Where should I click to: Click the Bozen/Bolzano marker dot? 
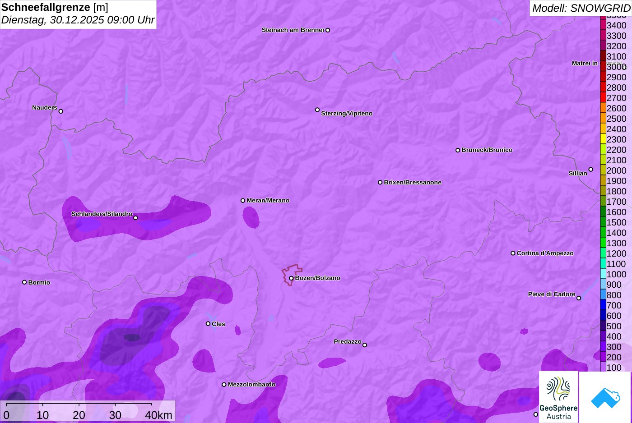pyautogui.click(x=291, y=278)
